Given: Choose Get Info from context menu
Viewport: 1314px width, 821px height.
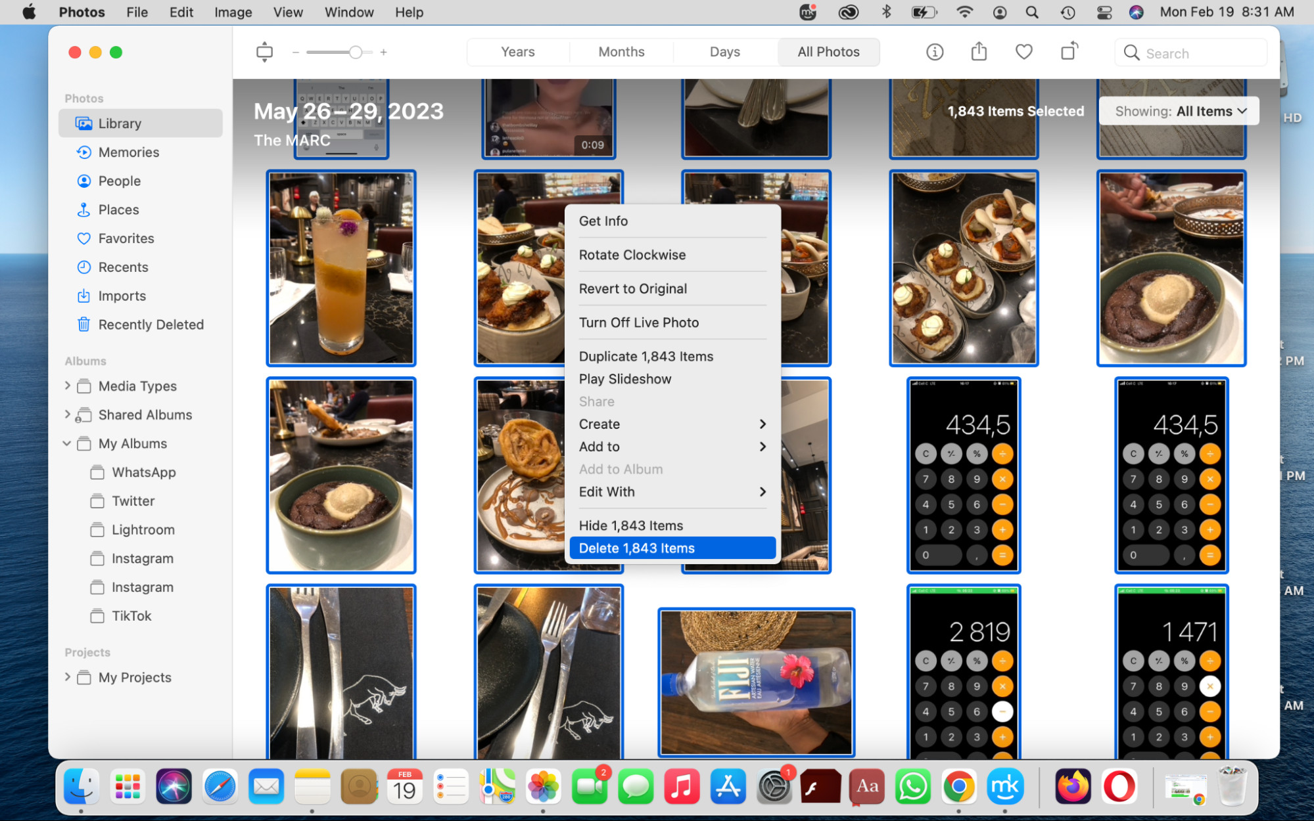Looking at the screenshot, I should [x=672, y=221].
